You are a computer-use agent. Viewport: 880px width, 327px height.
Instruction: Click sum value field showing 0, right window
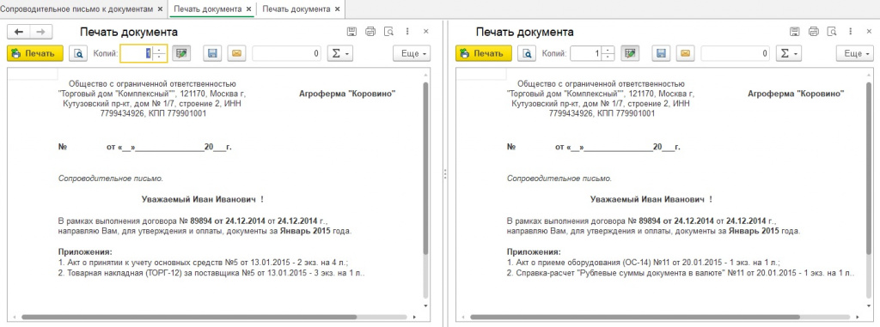pos(736,54)
